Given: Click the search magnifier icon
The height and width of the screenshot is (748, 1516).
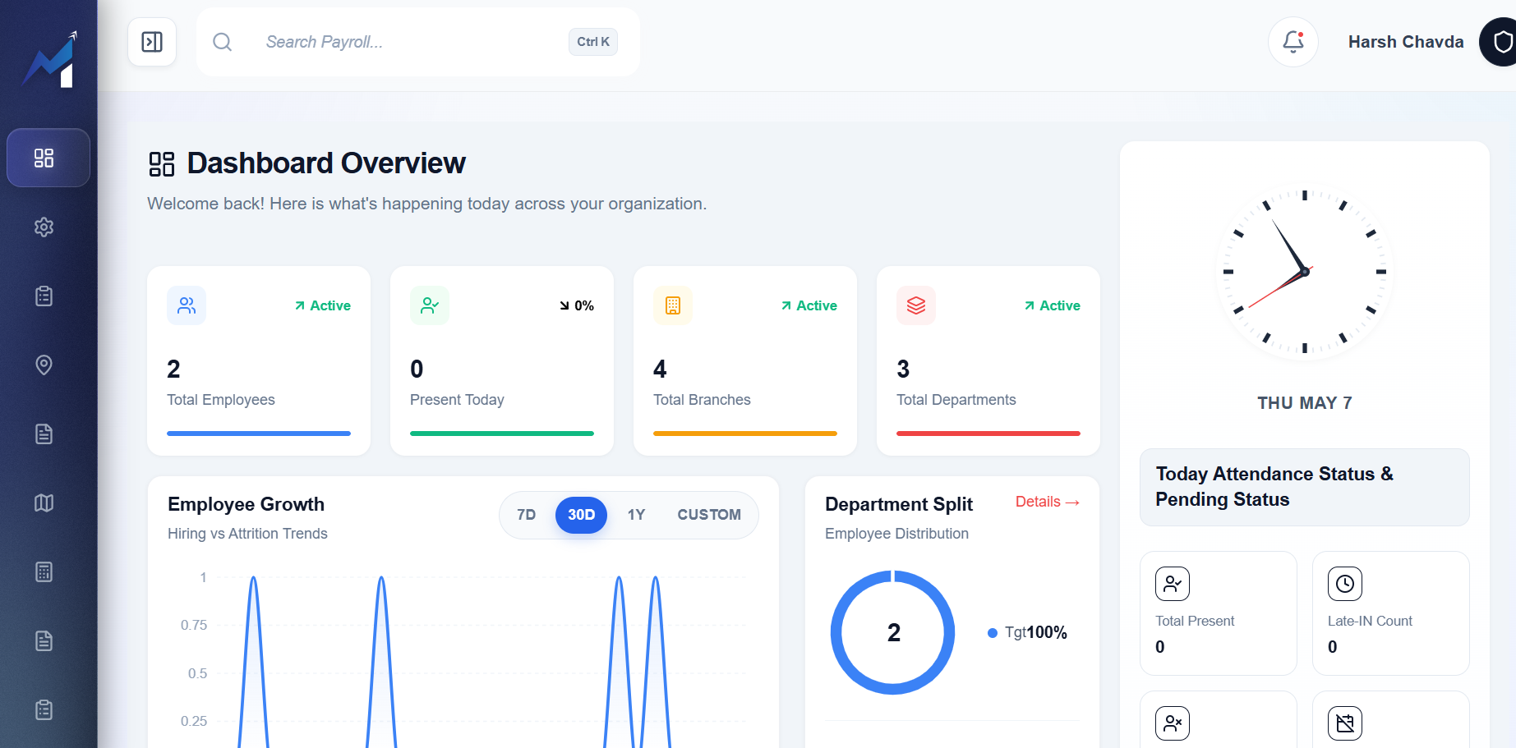Looking at the screenshot, I should tap(222, 42).
